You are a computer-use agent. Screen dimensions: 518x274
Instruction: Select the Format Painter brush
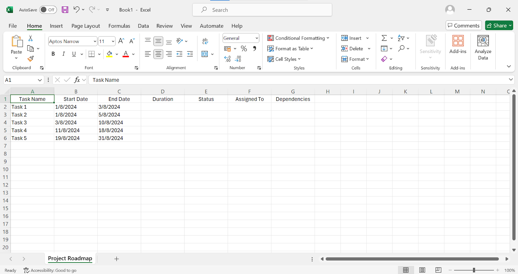(30, 59)
